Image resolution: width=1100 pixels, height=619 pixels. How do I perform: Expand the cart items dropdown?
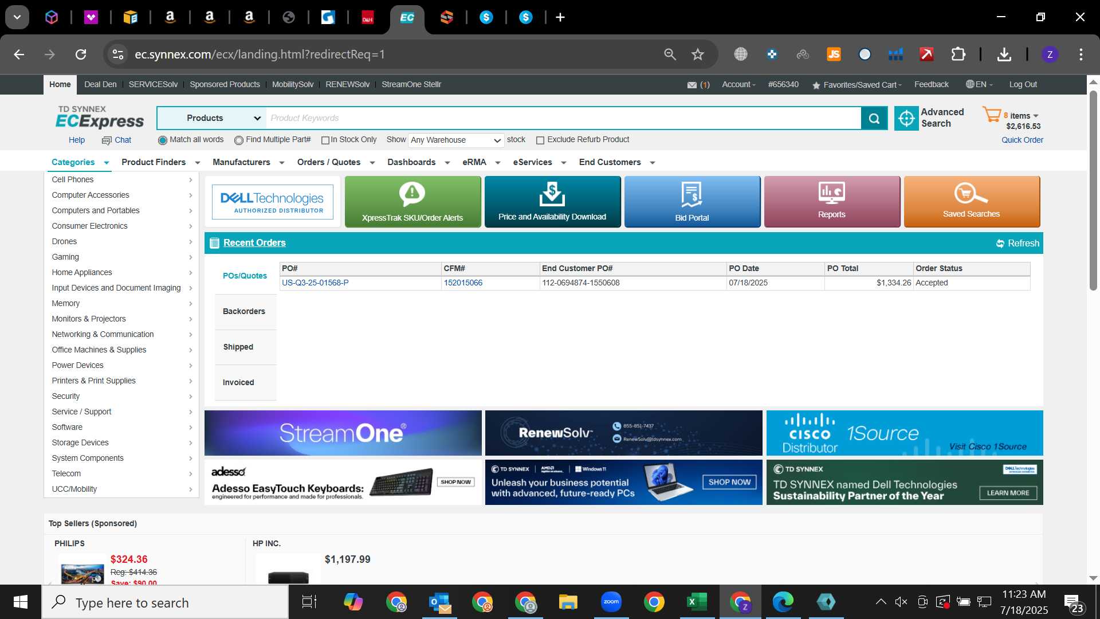1036,116
